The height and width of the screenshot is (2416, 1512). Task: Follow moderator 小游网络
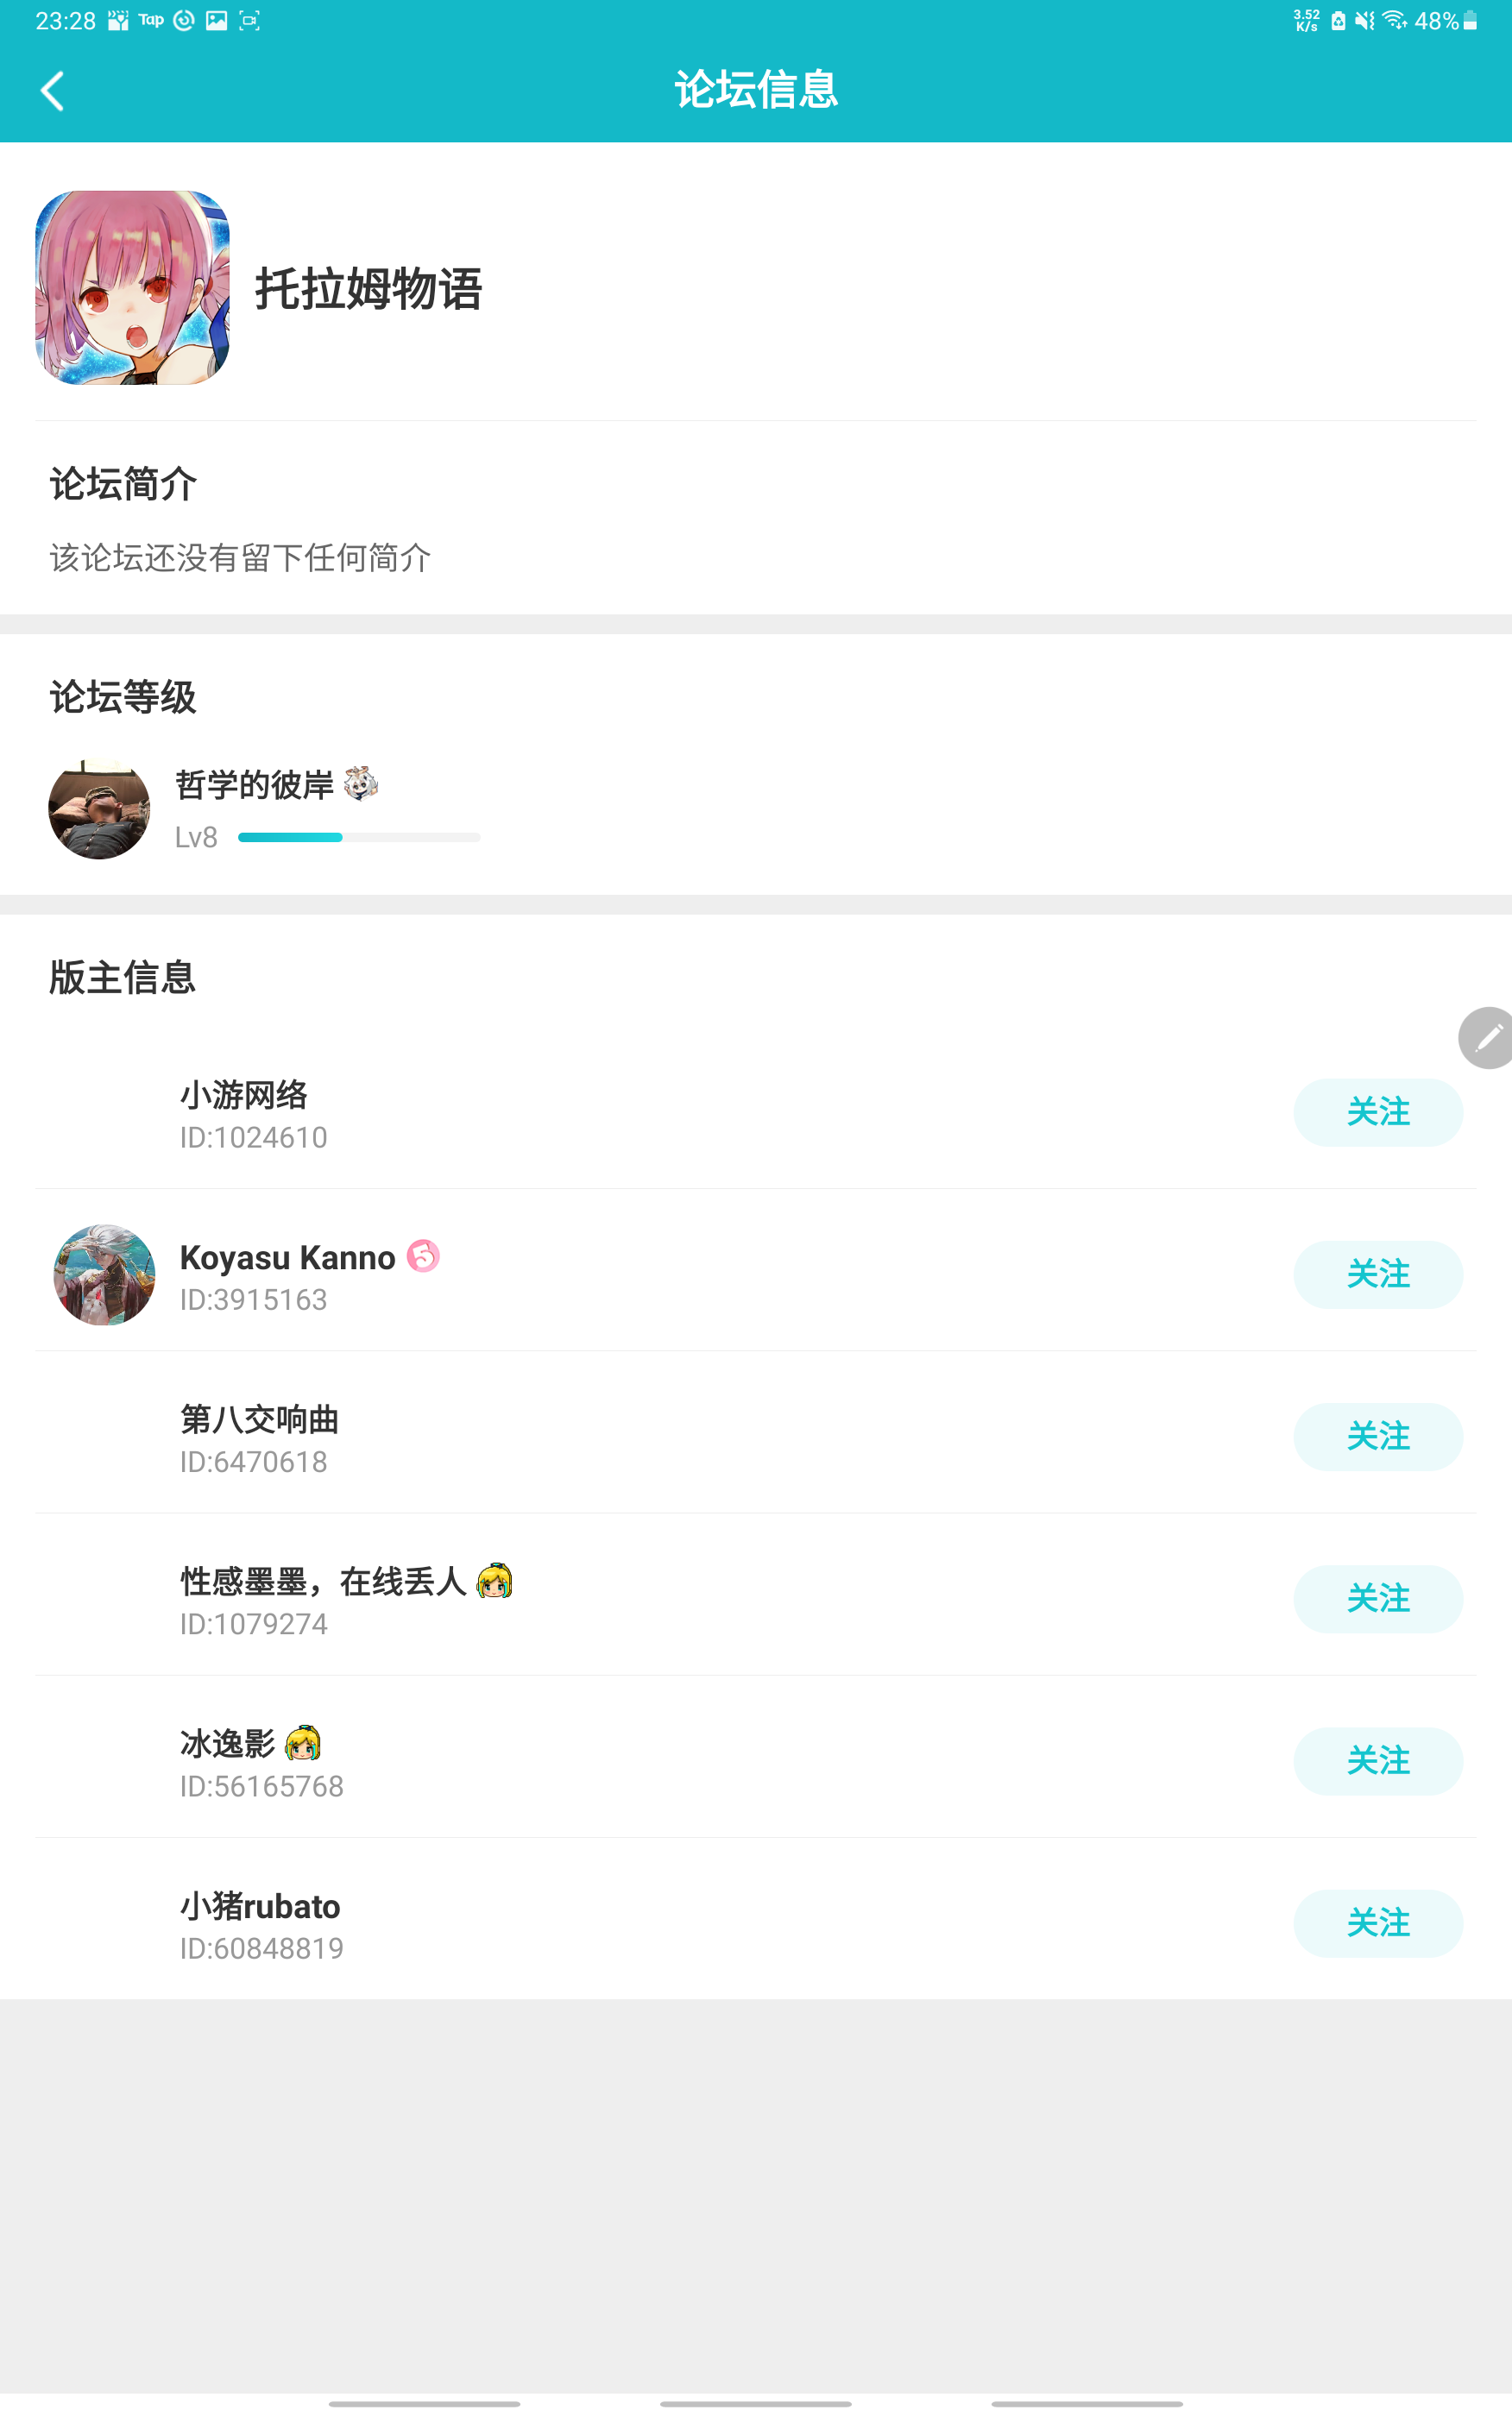coord(1377,1111)
